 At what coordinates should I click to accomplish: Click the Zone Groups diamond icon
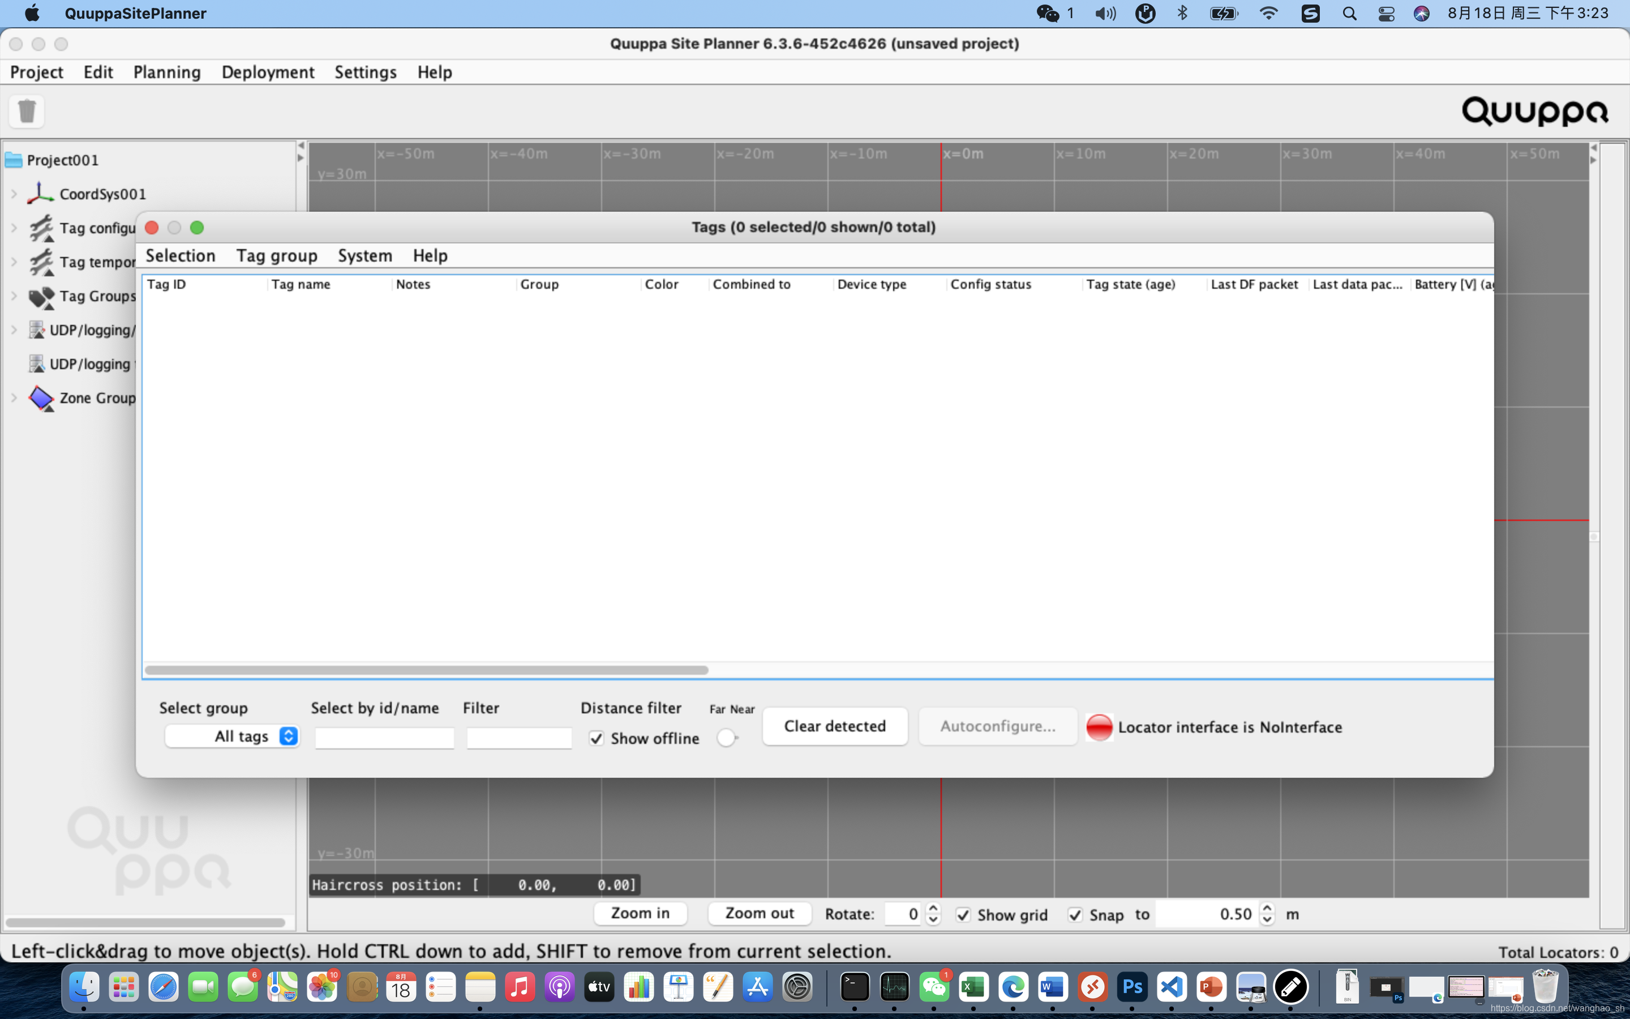(42, 399)
